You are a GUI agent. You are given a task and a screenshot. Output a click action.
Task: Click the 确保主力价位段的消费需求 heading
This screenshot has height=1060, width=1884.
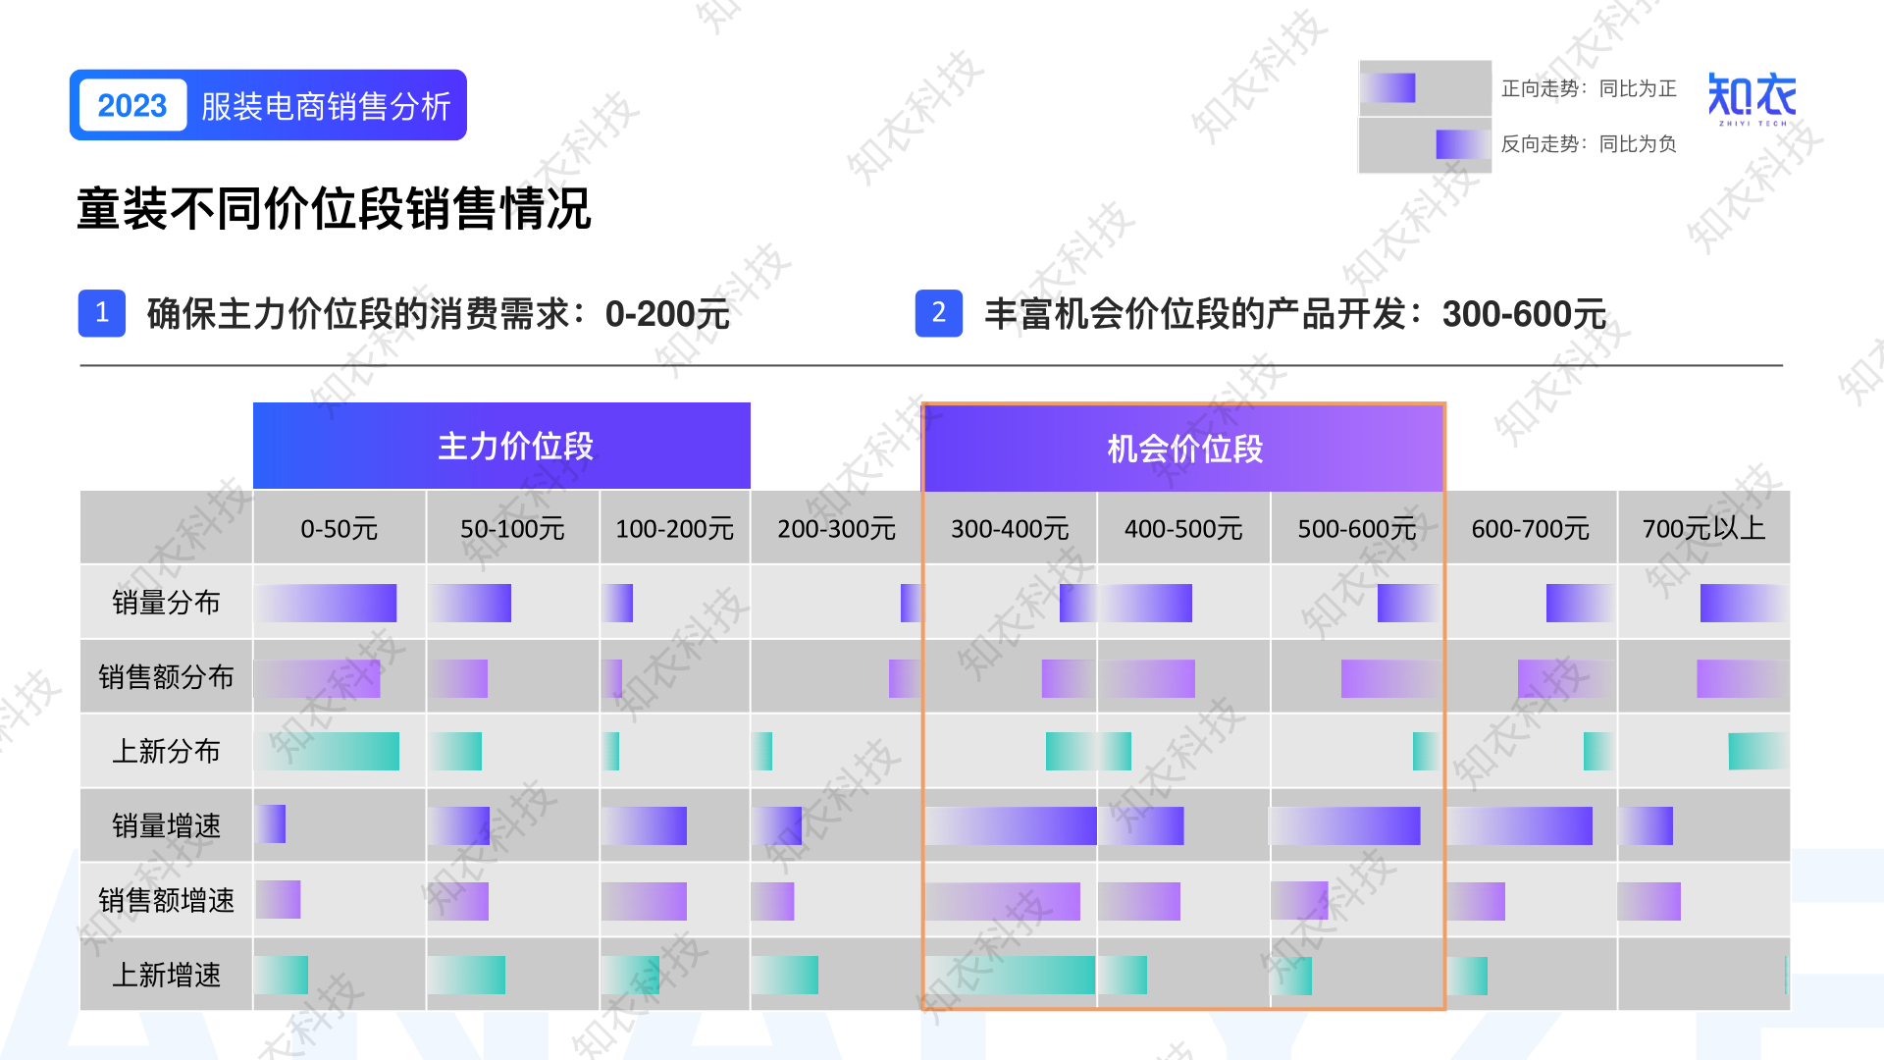(x=439, y=314)
